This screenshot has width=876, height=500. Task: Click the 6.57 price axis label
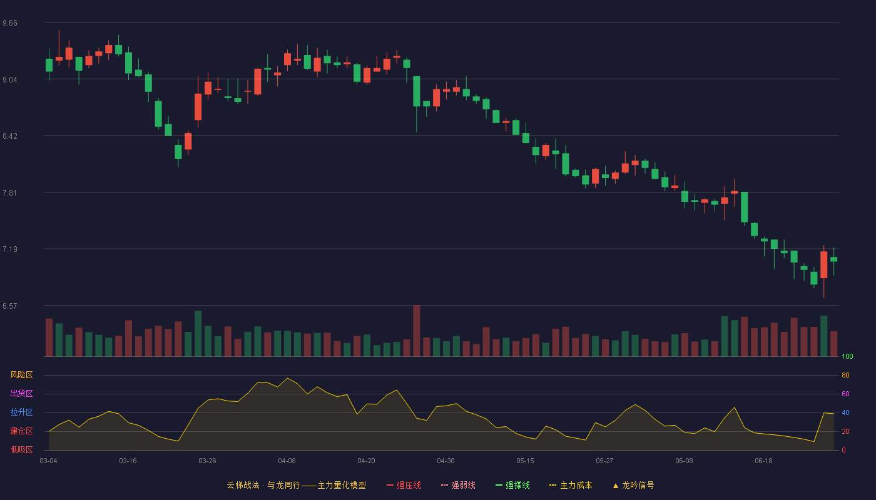pos(10,306)
